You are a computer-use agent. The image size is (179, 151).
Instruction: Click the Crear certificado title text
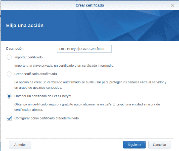pyautogui.click(x=90, y=5)
